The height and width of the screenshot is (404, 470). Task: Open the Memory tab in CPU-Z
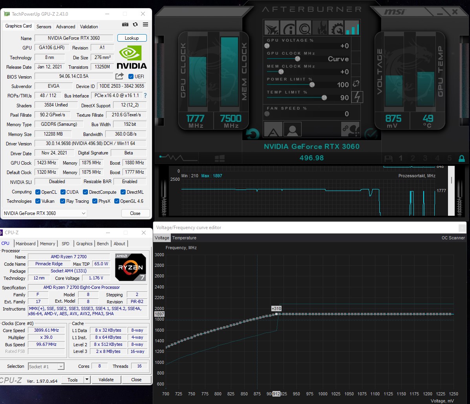point(48,244)
